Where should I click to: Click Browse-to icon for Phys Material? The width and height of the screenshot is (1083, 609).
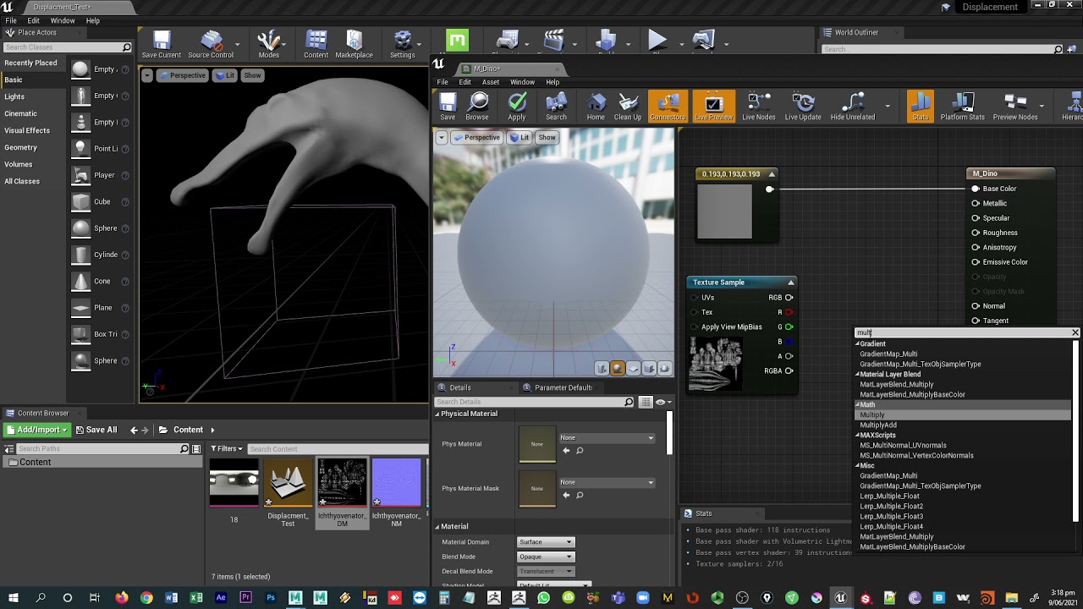click(580, 451)
